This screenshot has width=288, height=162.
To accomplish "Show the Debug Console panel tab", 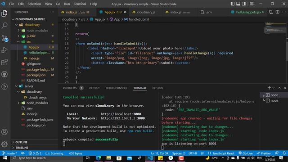I will point(117,88).
